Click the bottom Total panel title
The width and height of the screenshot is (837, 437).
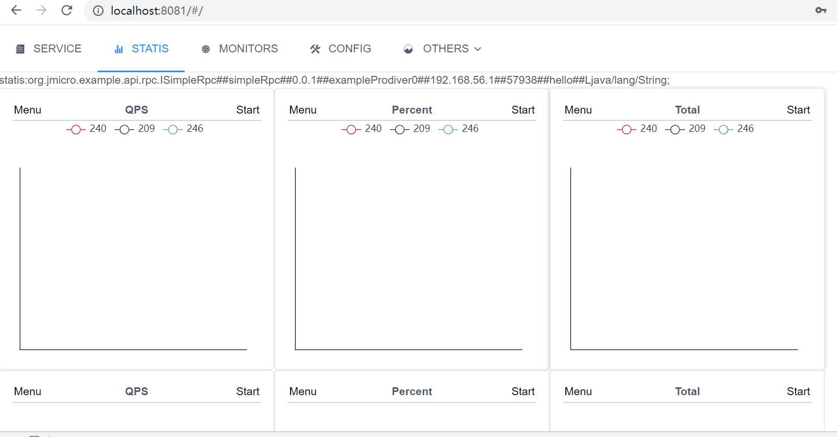(x=687, y=391)
